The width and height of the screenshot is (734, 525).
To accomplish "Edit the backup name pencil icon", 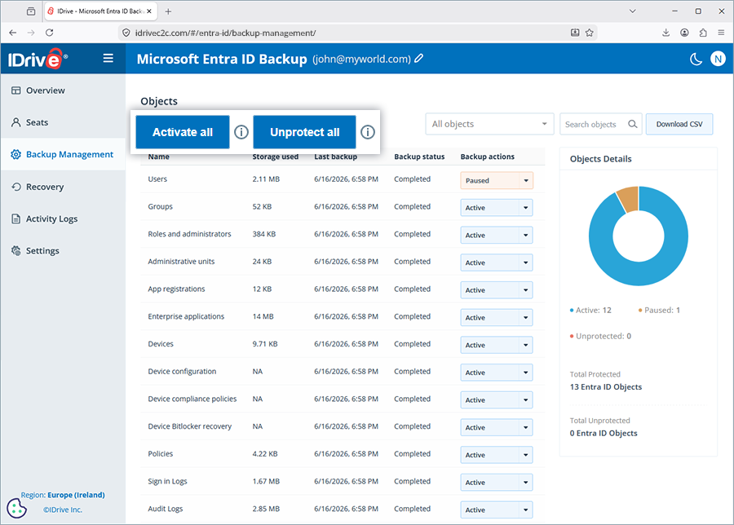I will (419, 59).
